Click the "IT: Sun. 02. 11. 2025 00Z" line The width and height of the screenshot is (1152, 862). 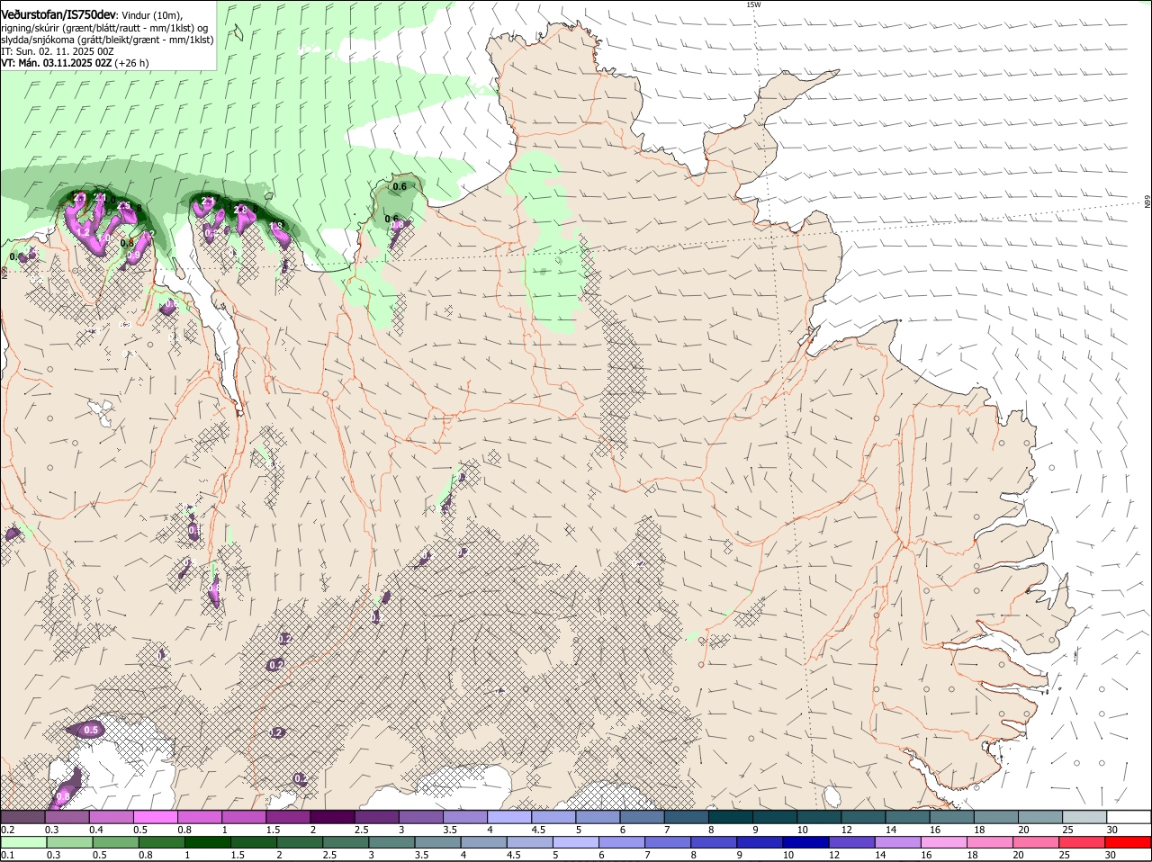(x=57, y=51)
